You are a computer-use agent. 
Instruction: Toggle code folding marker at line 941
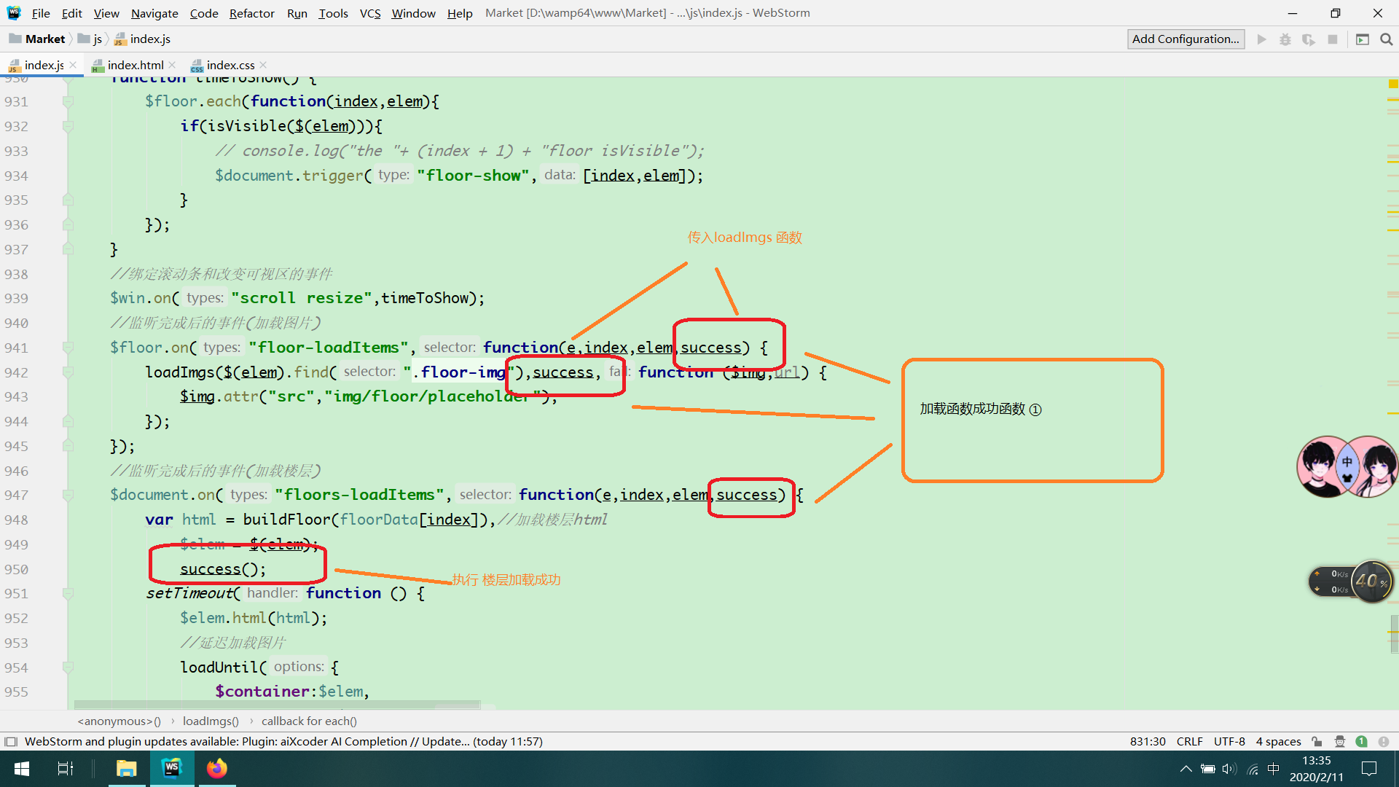[68, 348]
